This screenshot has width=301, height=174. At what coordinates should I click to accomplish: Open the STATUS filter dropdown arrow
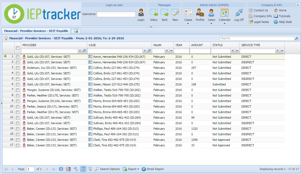pos(237,51)
